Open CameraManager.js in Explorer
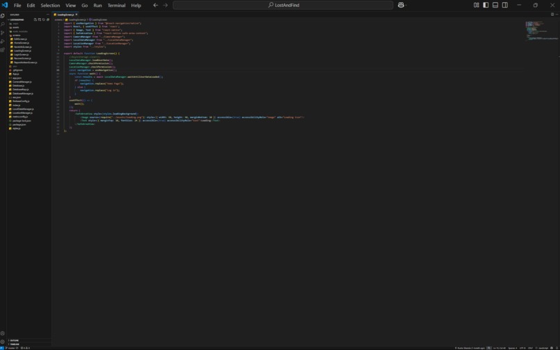The width and height of the screenshot is (560, 350). pos(22,82)
